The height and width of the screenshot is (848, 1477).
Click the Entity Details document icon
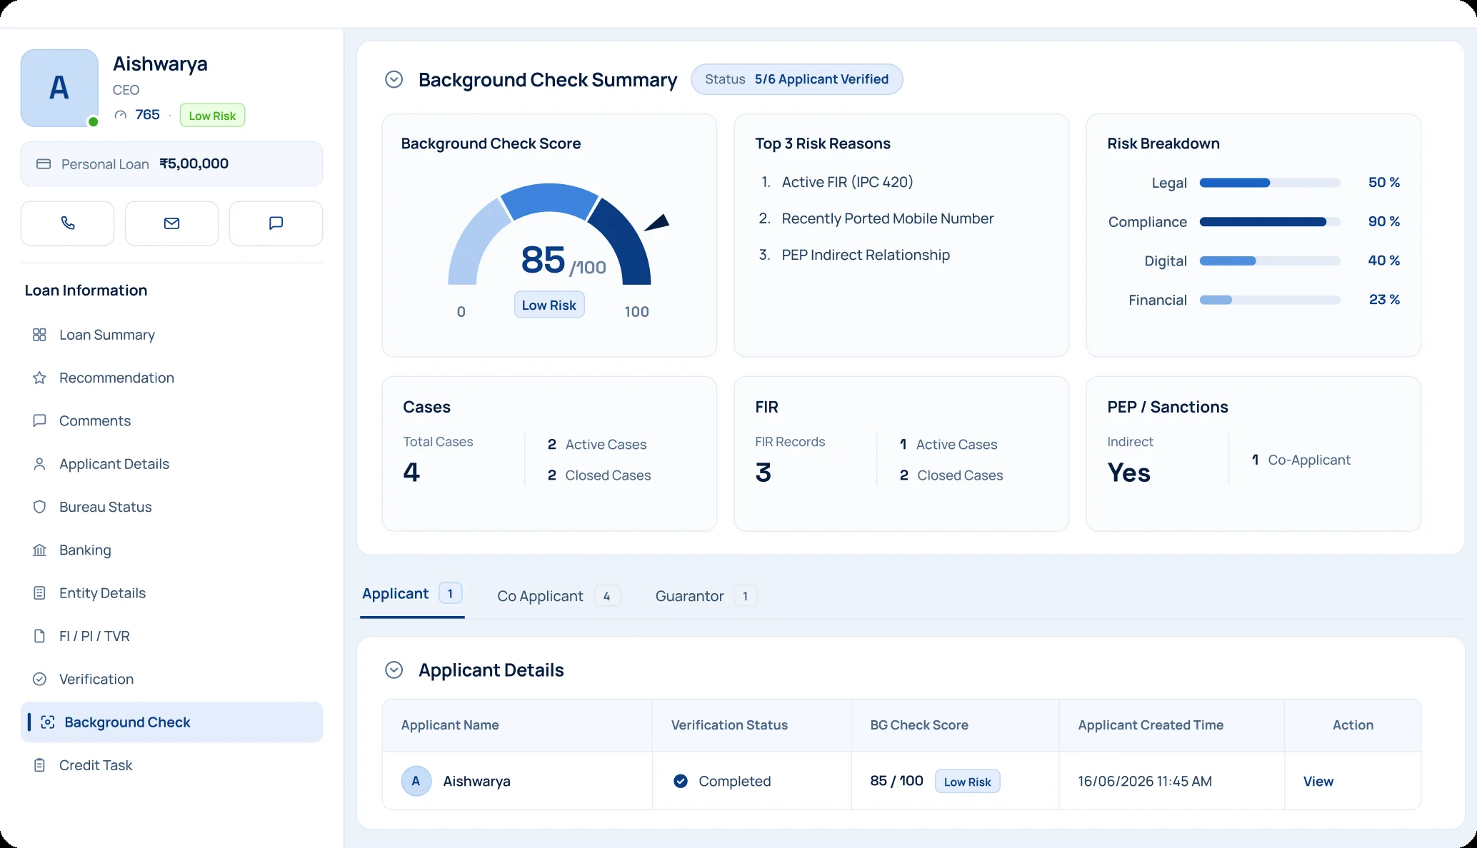click(39, 593)
